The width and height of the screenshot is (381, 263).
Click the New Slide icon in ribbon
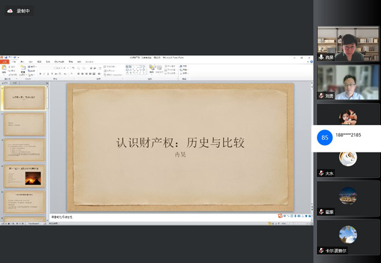pos(23,68)
